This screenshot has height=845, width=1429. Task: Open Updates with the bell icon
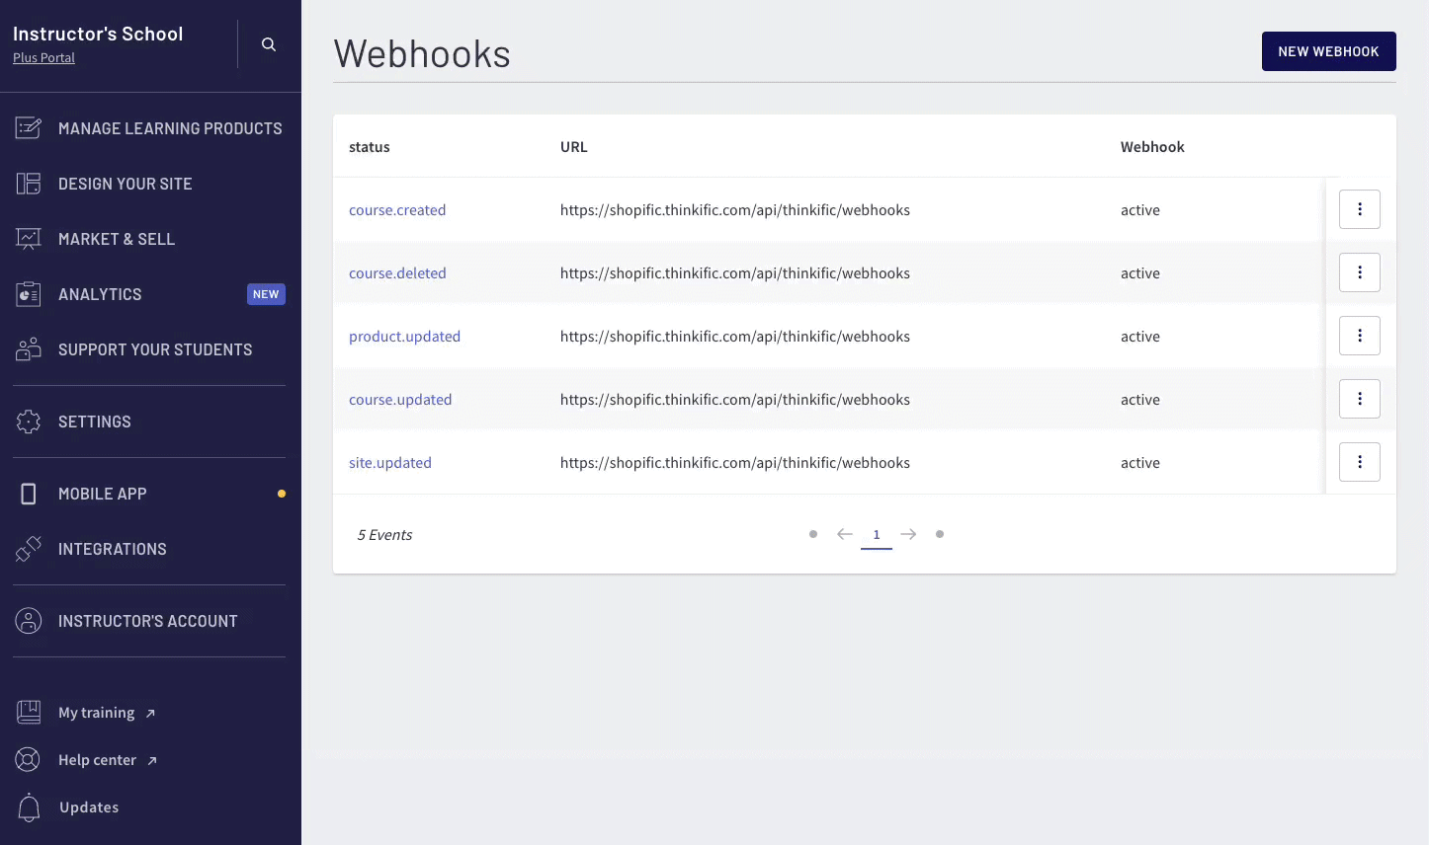pyautogui.click(x=29, y=807)
